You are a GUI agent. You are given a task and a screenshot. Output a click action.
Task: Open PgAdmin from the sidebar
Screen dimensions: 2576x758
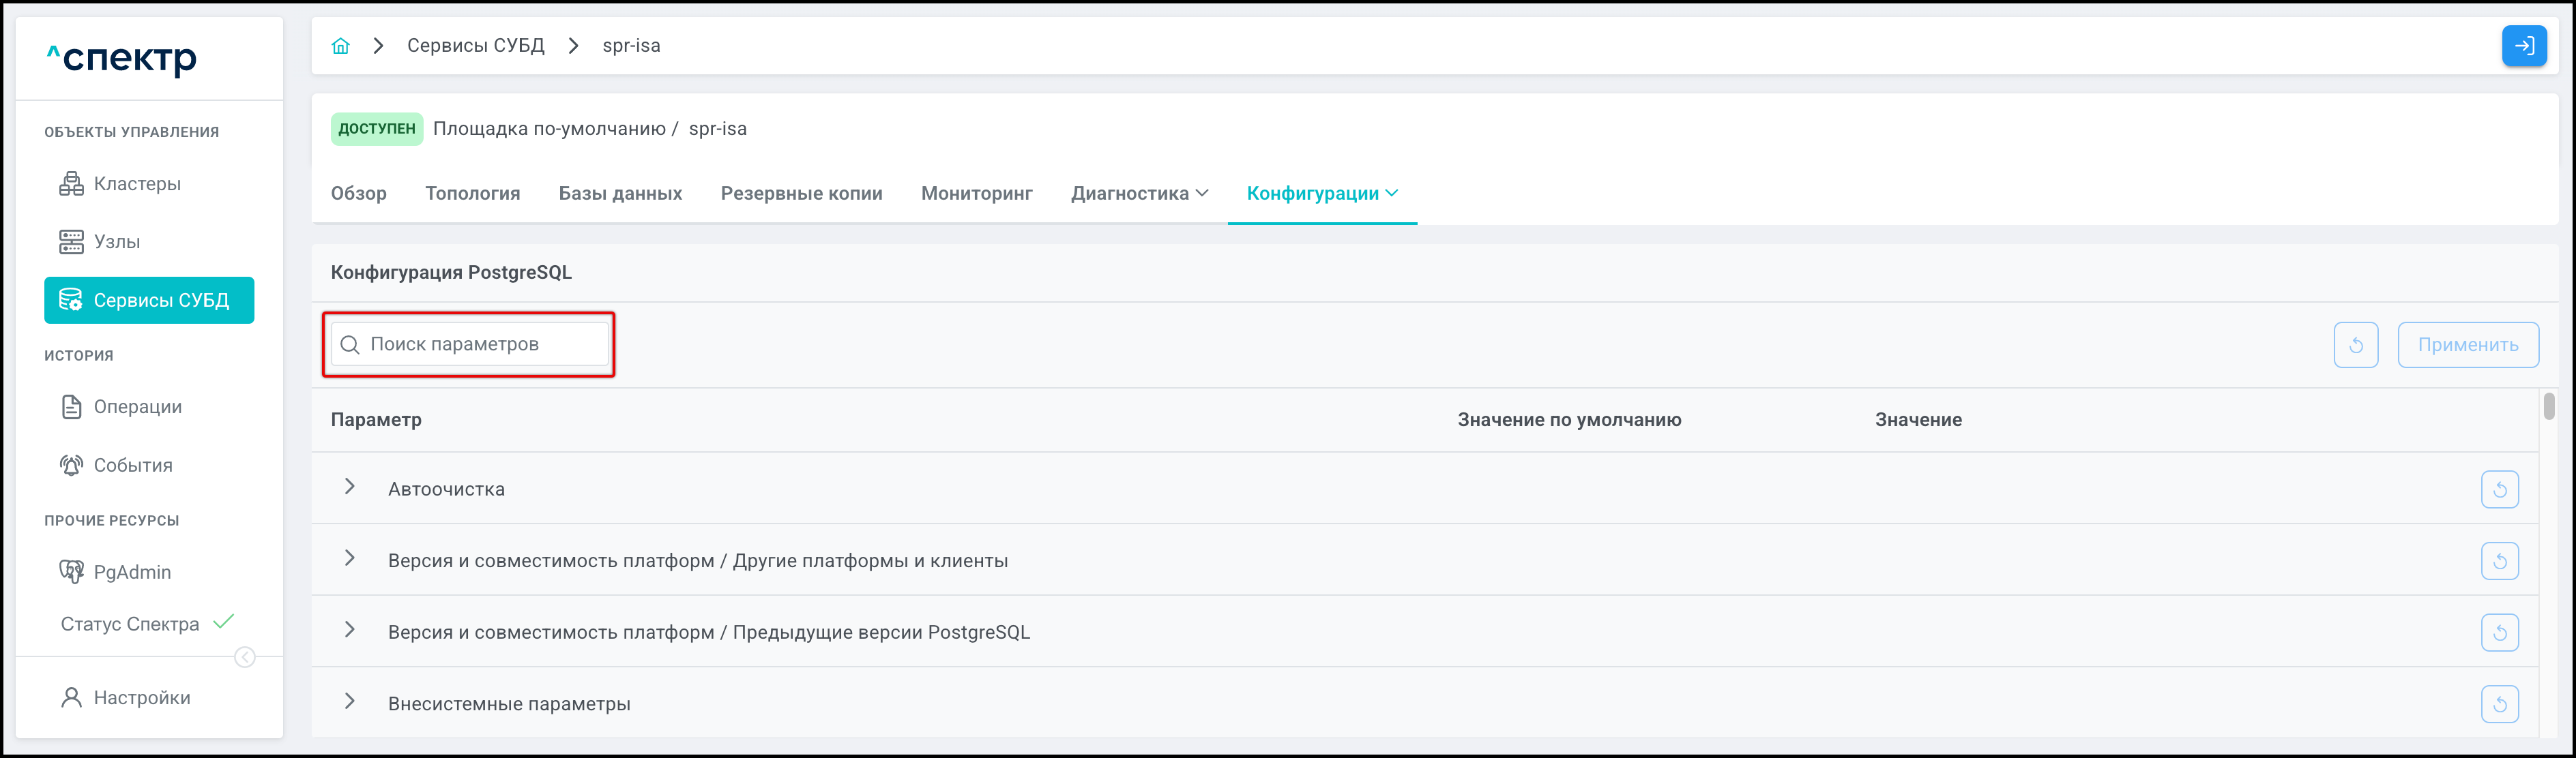pyautogui.click(x=132, y=572)
